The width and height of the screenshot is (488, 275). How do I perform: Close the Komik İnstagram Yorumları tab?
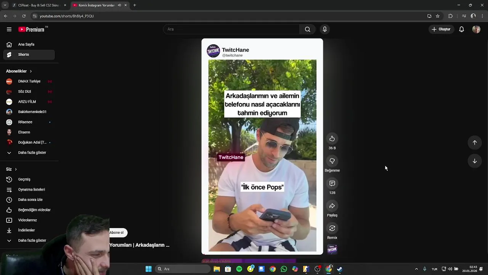(125, 5)
